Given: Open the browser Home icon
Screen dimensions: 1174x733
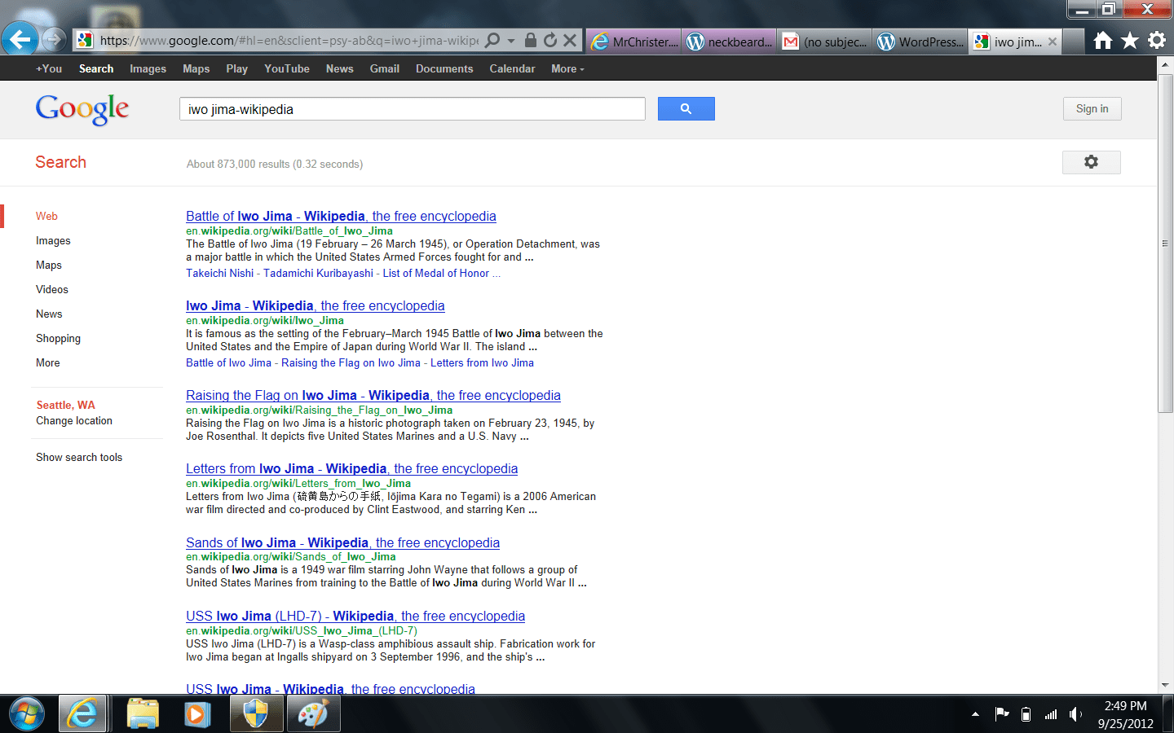Looking at the screenshot, I should (1103, 40).
